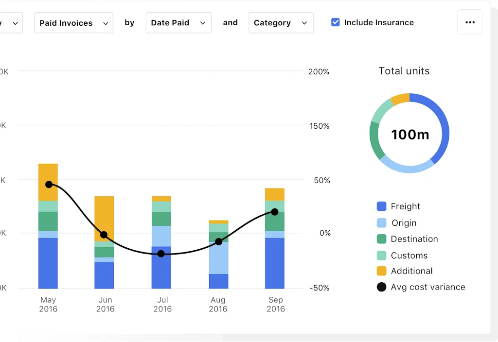
Task: Open the Date Paid dropdown
Action: click(178, 22)
